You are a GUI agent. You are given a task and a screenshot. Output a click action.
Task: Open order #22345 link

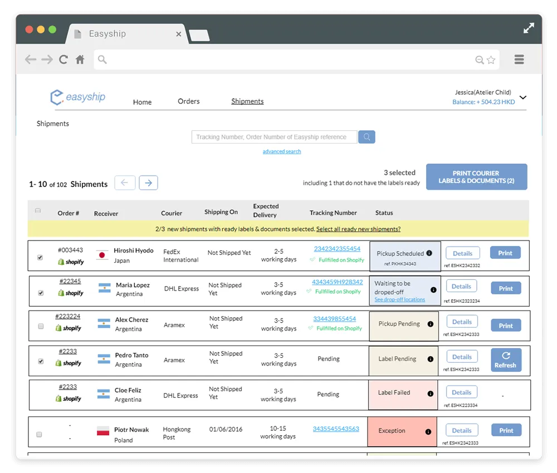point(70,282)
